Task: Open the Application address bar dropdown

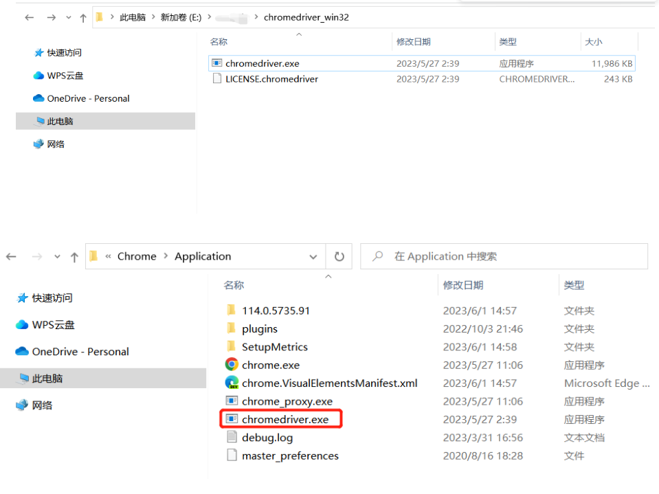Action: [313, 256]
